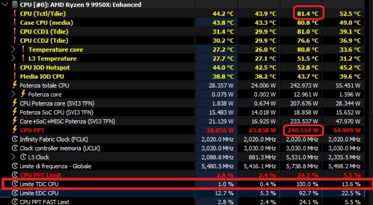Click the clock icon beside CPU PPT FAST Limit
This screenshot has height=205, width=373.
15,202
